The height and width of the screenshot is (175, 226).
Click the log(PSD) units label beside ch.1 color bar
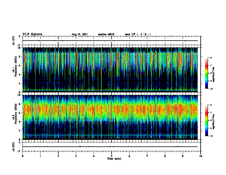point(214,74)
